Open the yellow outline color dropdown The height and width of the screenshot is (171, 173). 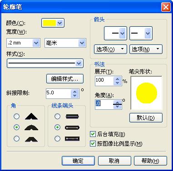click(x=53, y=23)
